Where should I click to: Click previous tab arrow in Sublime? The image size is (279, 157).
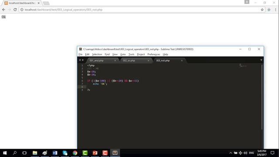click(x=80, y=60)
